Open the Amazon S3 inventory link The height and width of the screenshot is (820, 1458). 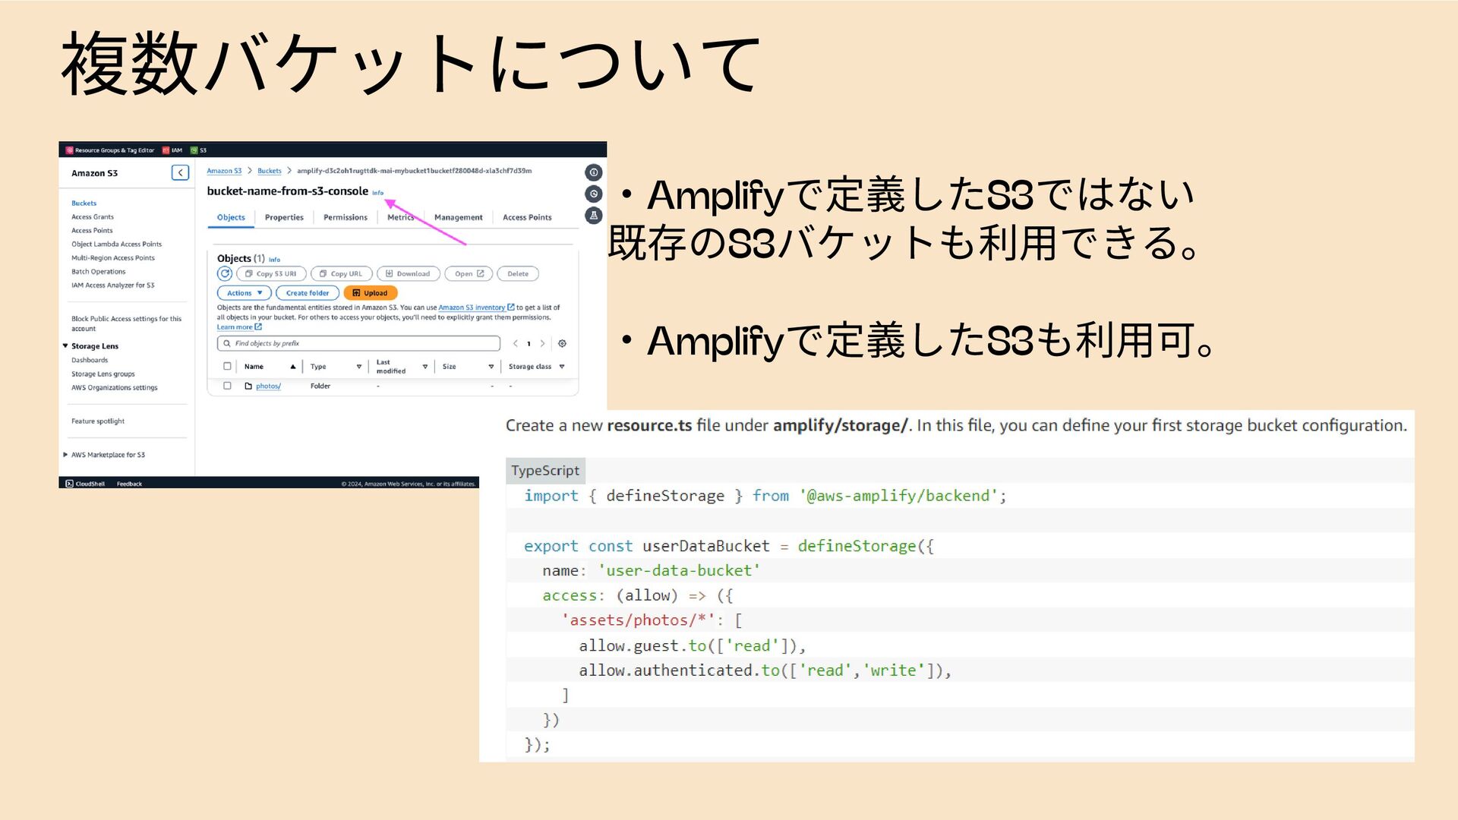coord(476,307)
